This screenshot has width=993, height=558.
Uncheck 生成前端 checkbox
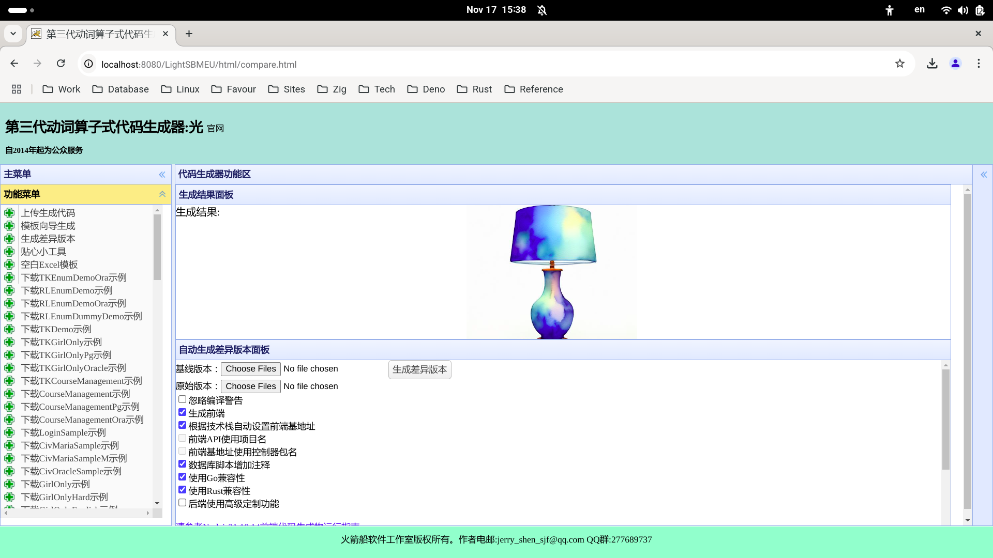182,412
